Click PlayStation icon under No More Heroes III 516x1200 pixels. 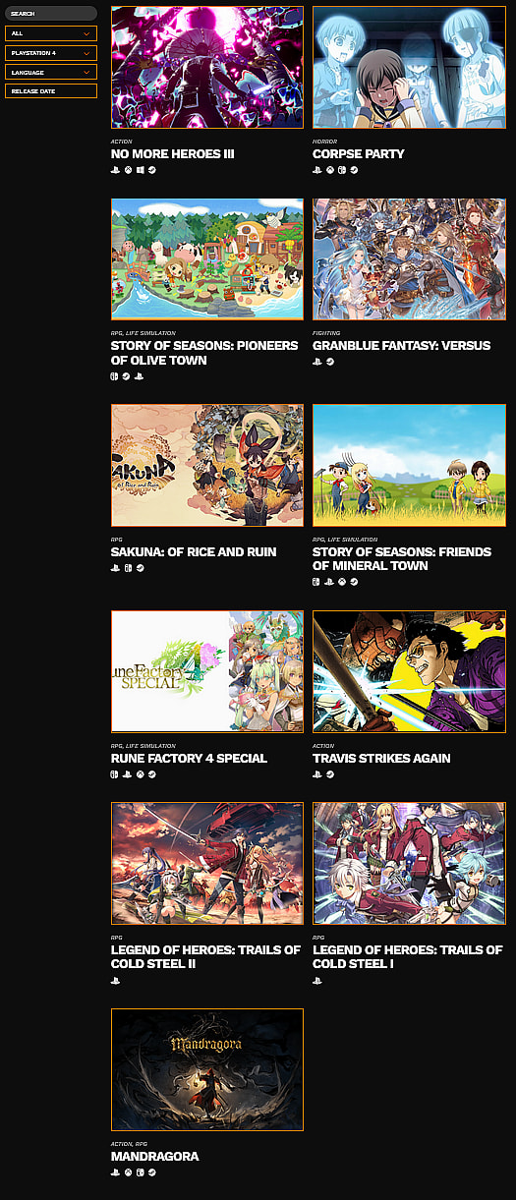tap(115, 170)
